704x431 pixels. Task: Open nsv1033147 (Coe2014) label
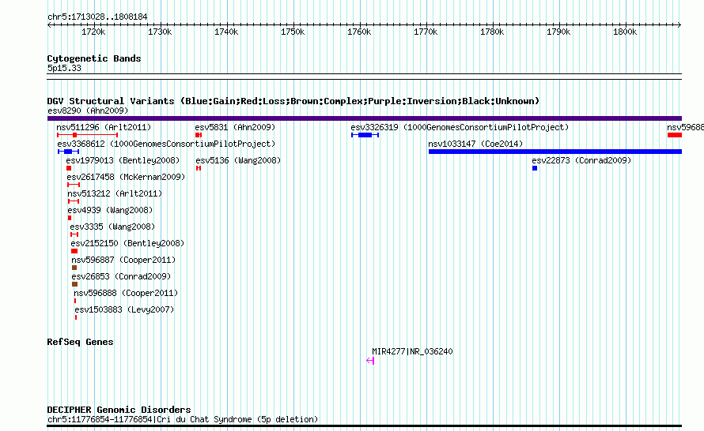475,144
